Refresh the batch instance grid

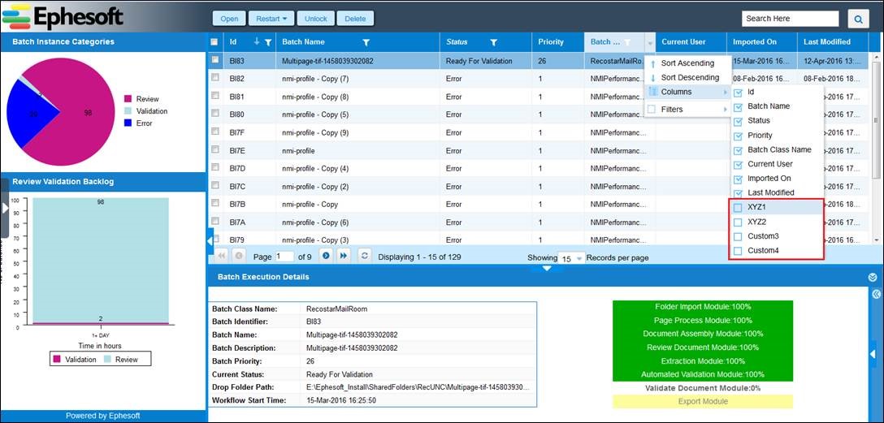[x=365, y=256]
